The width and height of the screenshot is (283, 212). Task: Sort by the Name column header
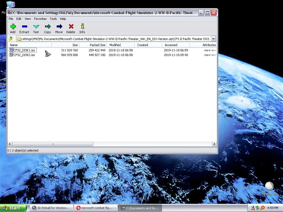coord(29,45)
